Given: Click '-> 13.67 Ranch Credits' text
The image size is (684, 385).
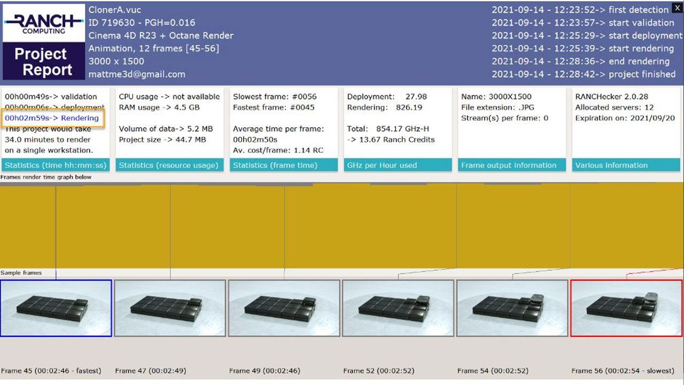Looking at the screenshot, I should [391, 139].
